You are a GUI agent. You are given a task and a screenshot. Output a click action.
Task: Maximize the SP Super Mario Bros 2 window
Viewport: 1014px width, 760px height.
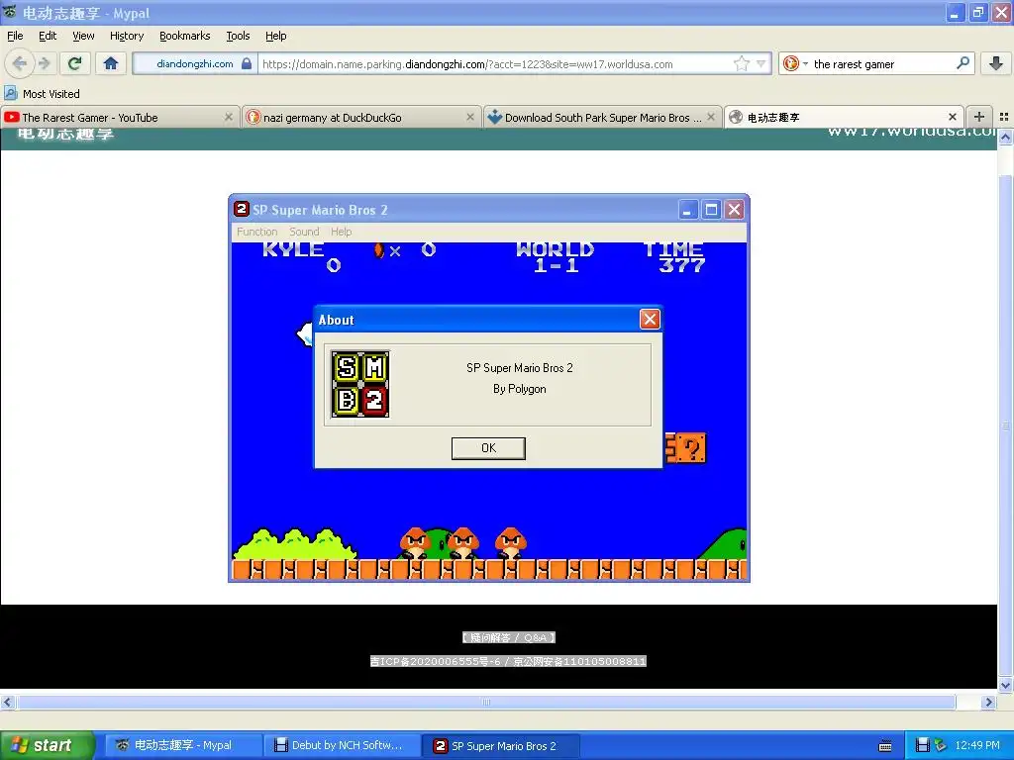[711, 210]
